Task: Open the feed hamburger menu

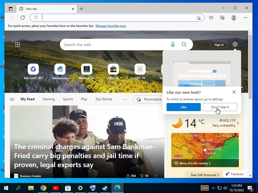Action: 12,99
